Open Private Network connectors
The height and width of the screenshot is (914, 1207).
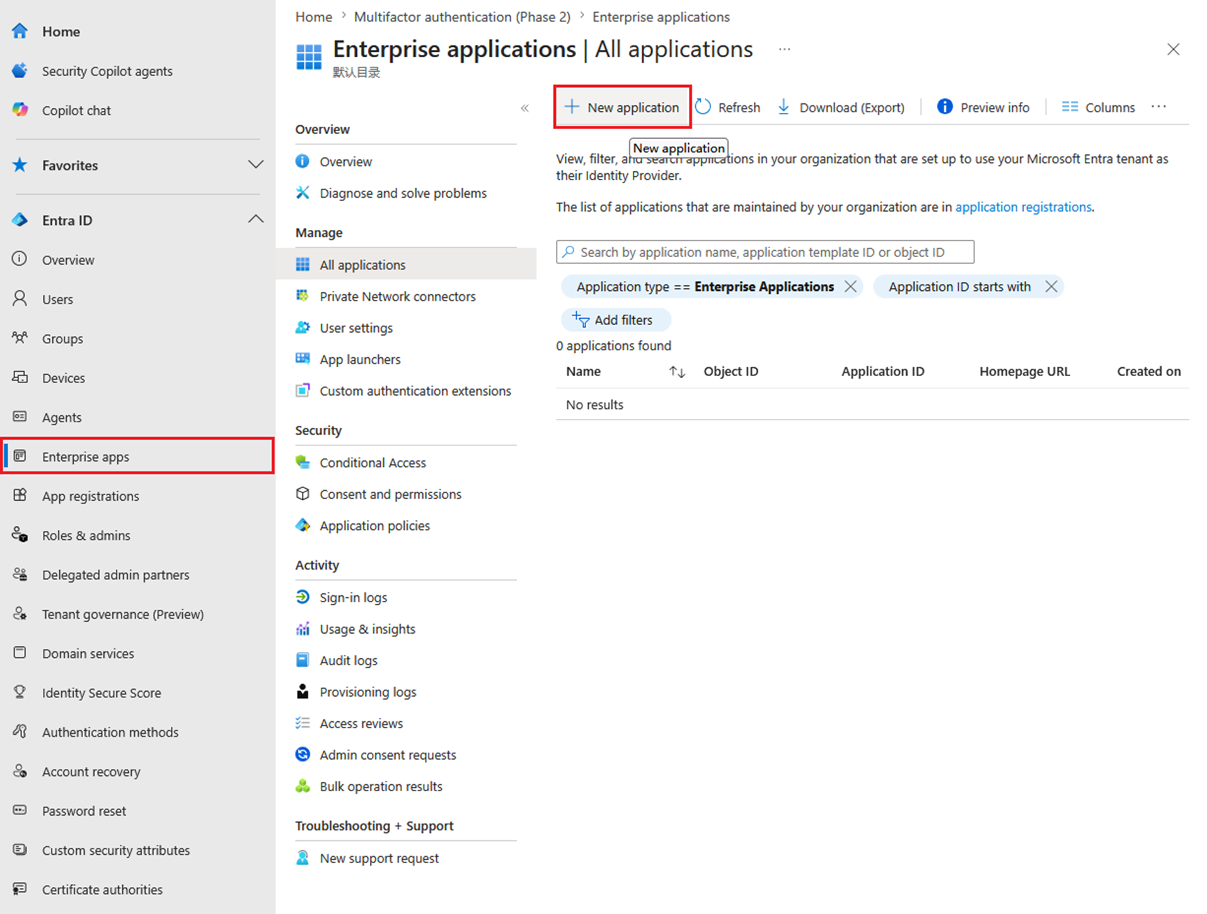click(x=397, y=296)
